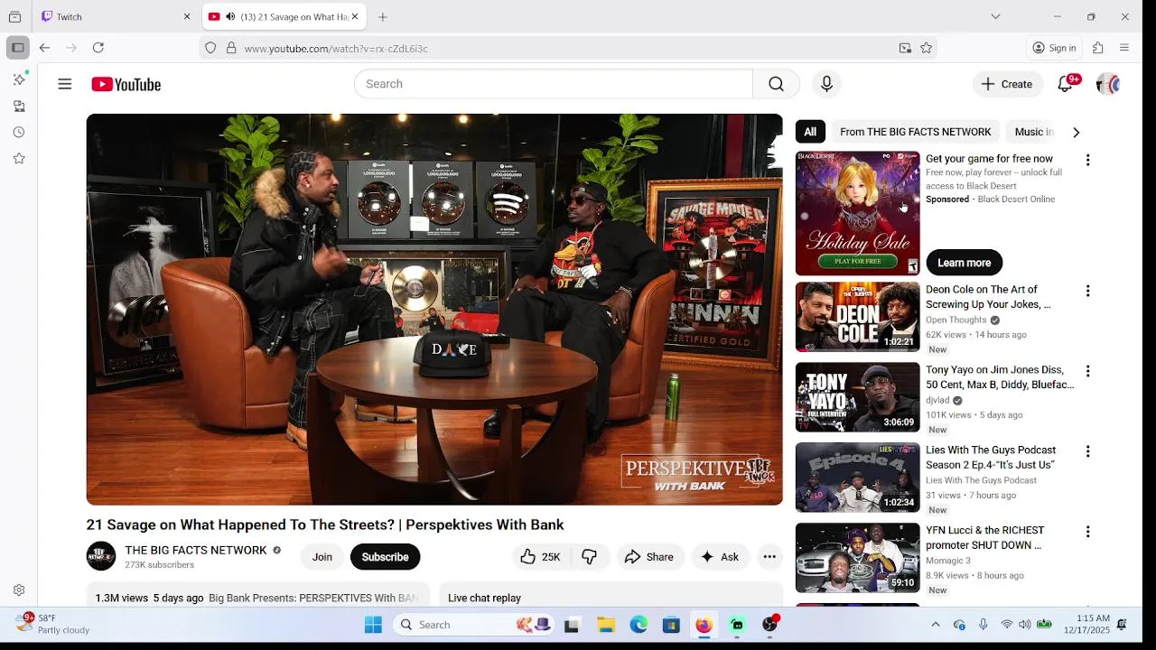Viewport: 1156px width, 650px height.
Task: Start voice search with microphone icon
Action: tap(826, 84)
